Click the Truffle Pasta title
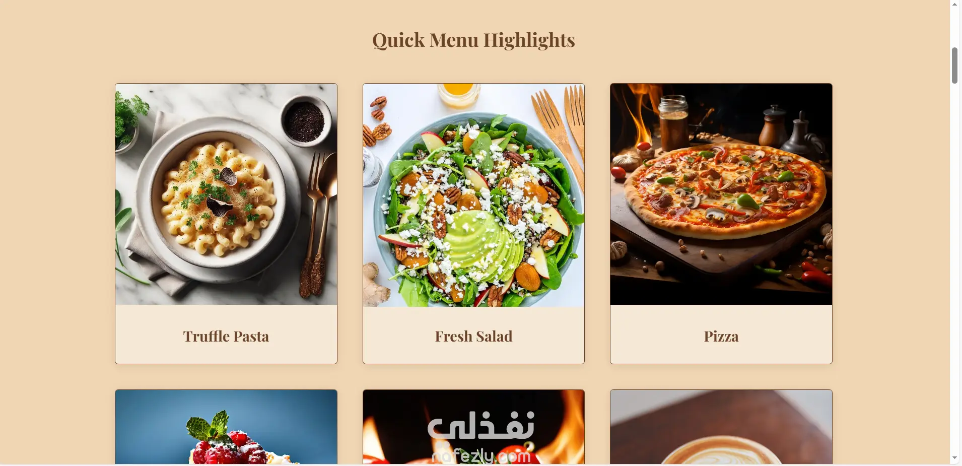Image resolution: width=962 pixels, height=466 pixels. (226, 336)
